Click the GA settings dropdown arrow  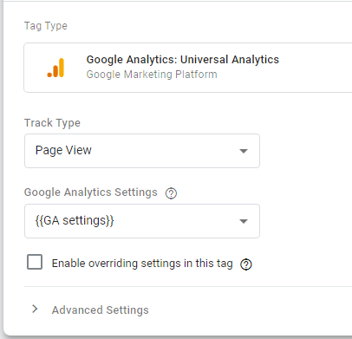[244, 221]
